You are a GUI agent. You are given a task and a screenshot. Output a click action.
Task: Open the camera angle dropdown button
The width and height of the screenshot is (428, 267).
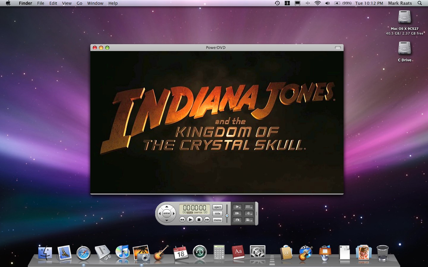(248, 220)
